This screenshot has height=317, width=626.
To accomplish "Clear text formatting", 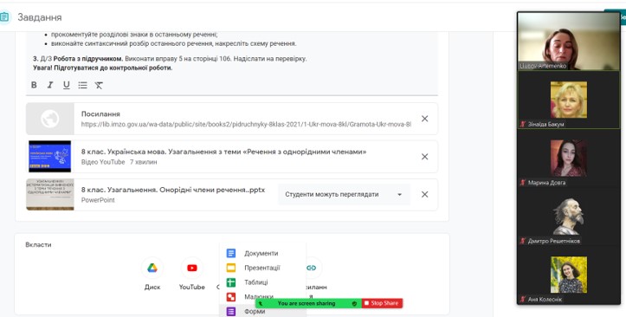I will pyautogui.click(x=99, y=85).
